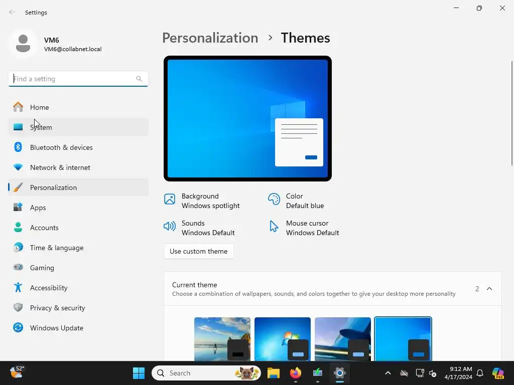The width and height of the screenshot is (514, 385).
Task: Open the Windows Start menu
Action: coord(139,373)
